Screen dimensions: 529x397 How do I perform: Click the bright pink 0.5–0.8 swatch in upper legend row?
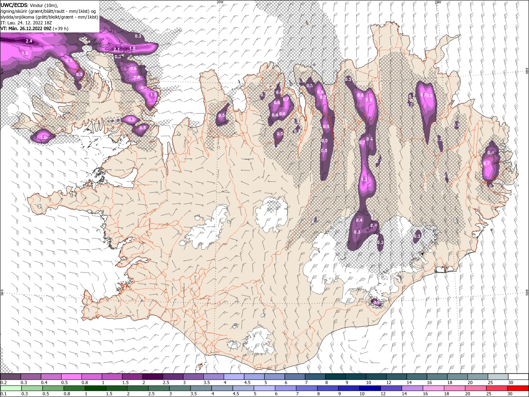(x=71, y=377)
